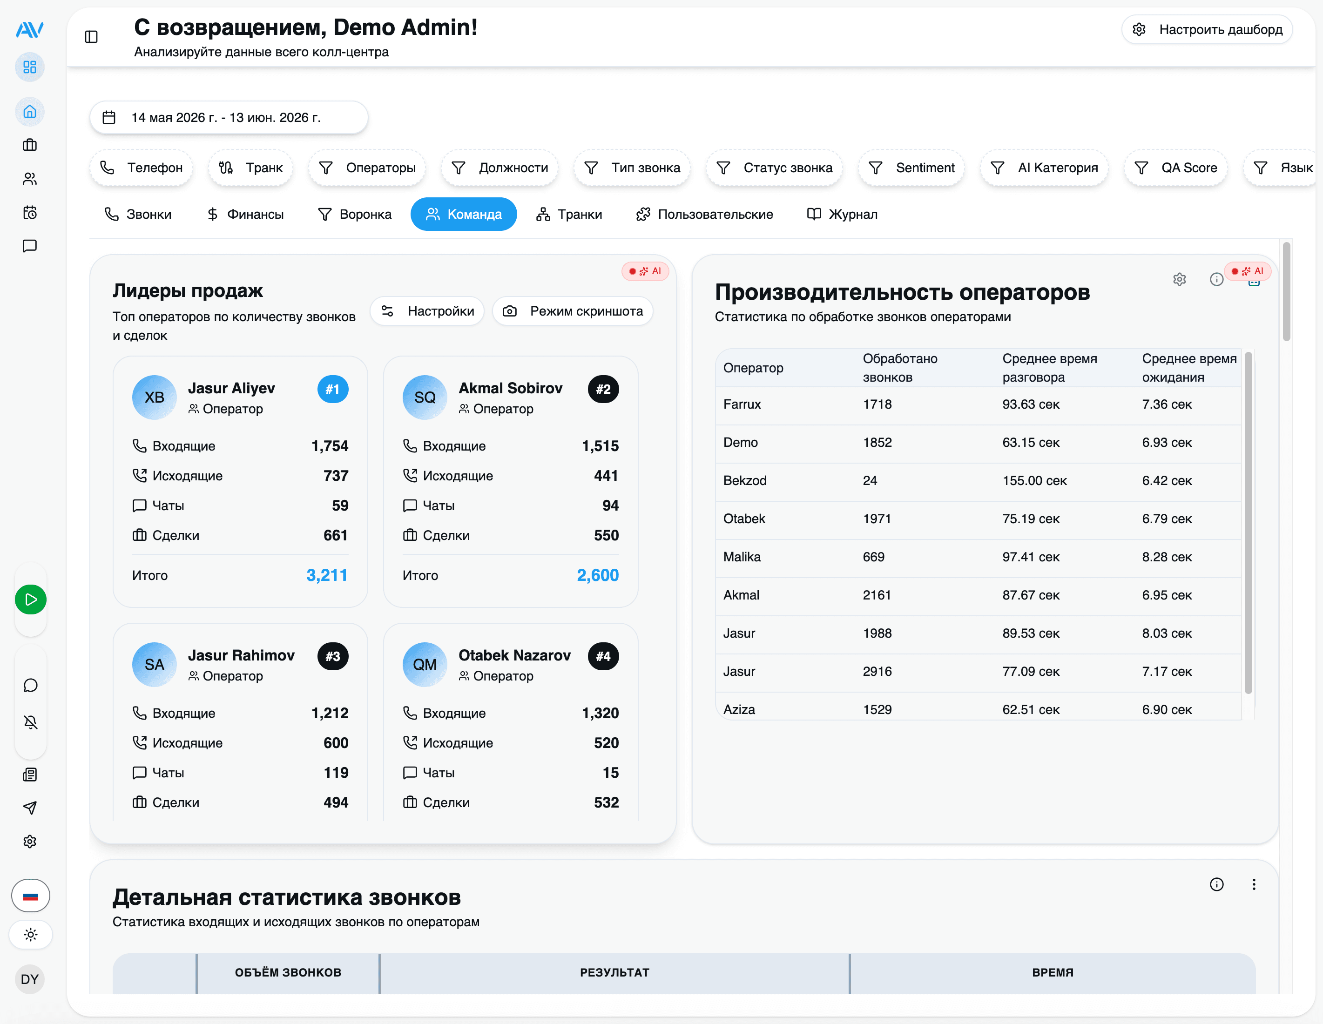Image resolution: width=1323 pixels, height=1024 pixels.
Task: Expand the Операторы filter
Action: tap(367, 168)
